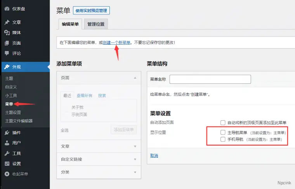This screenshot has height=189, width=295.
Task: Click the Pages icon in sidebar
Action: (x=7, y=43)
